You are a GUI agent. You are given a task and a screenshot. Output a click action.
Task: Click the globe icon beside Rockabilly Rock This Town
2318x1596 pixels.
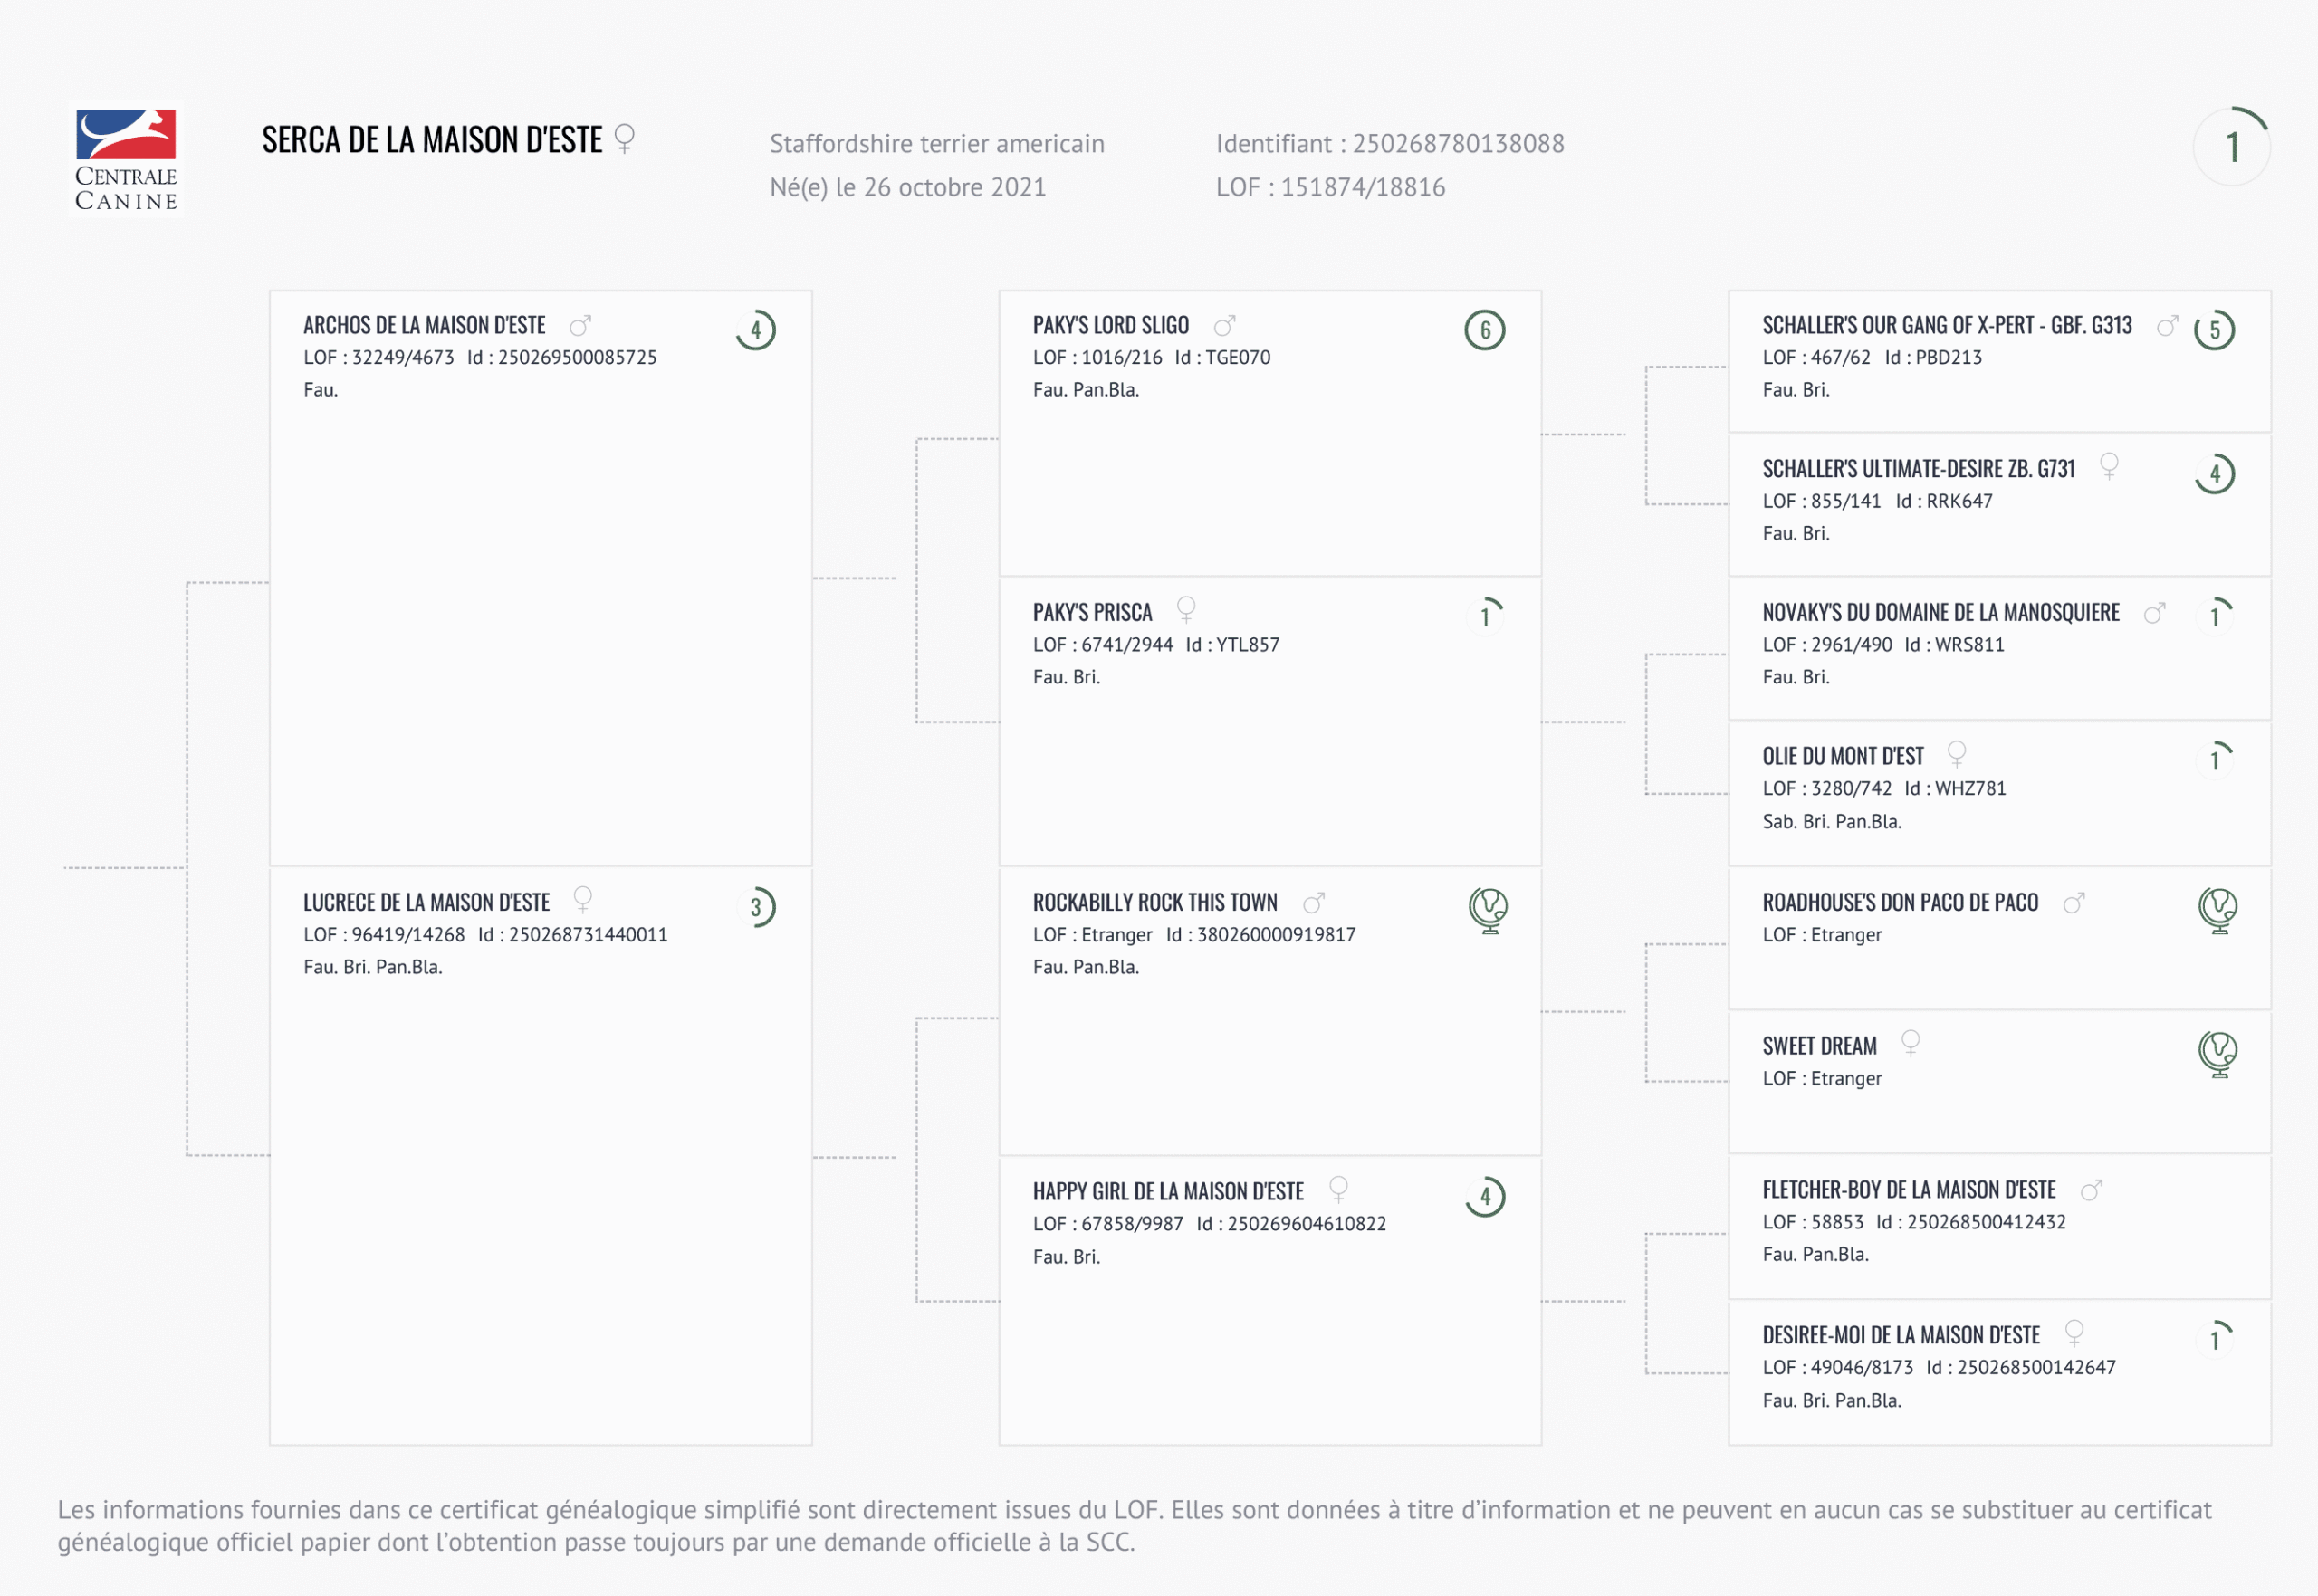(x=1488, y=910)
